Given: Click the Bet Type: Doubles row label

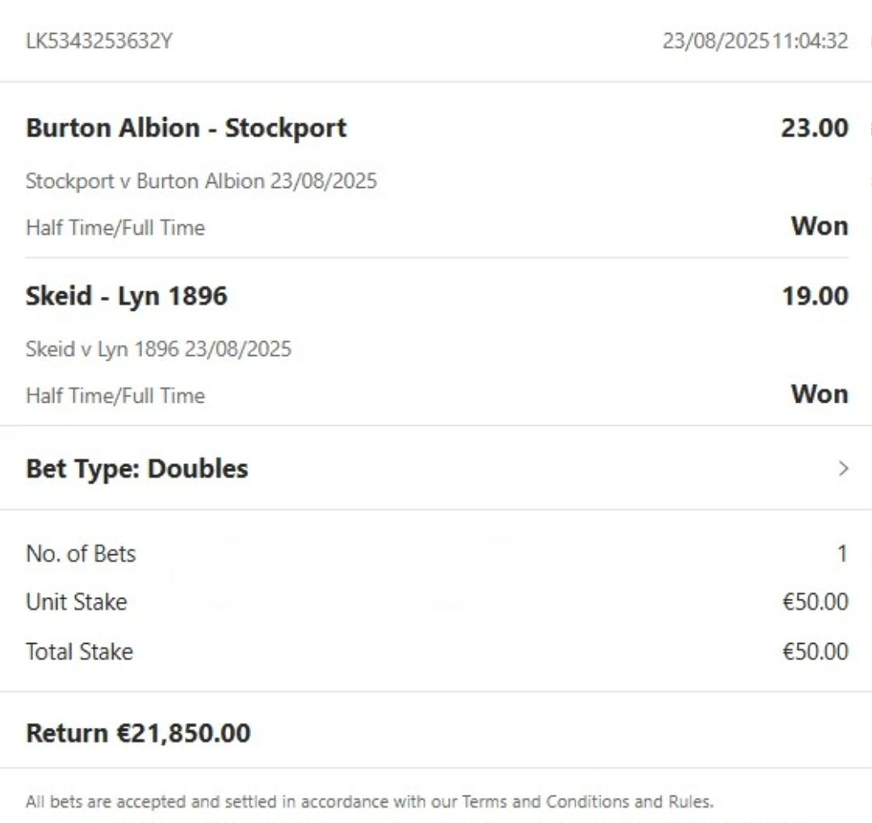Looking at the screenshot, I should tap(137, 469).
